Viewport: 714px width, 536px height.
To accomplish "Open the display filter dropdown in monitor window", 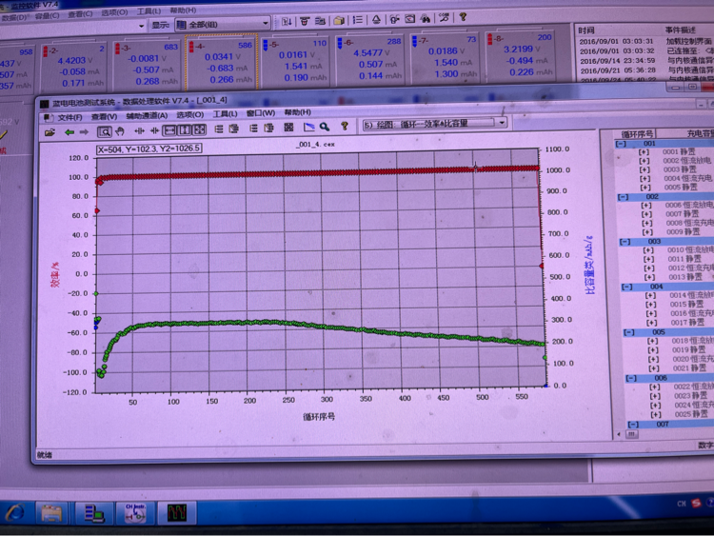I will 264,24.
